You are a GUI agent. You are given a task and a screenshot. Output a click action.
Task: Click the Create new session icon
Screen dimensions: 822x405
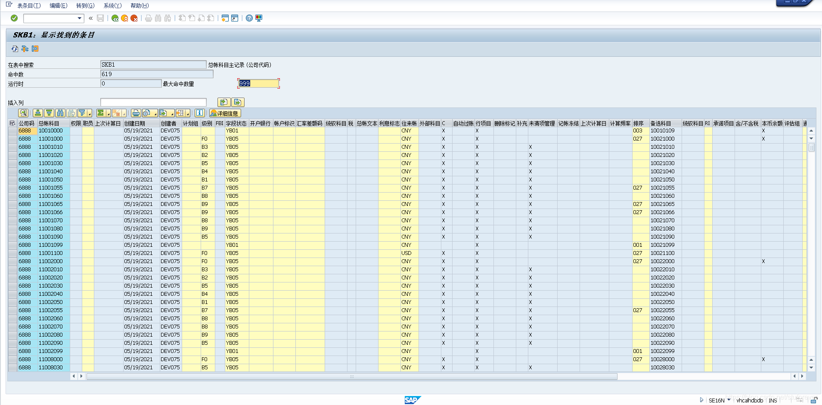pyautogui.click(x=225, y=18)
